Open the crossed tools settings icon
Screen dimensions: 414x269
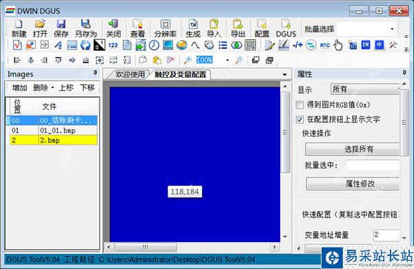click(x=393, y=45)
